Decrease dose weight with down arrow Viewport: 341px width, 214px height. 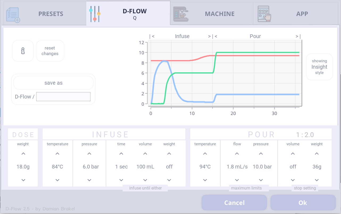point(23,180)
